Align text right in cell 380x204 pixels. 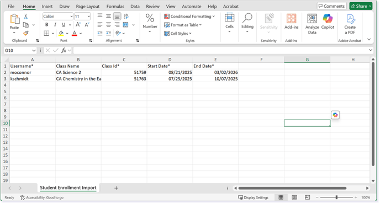(x=117, y=24)
